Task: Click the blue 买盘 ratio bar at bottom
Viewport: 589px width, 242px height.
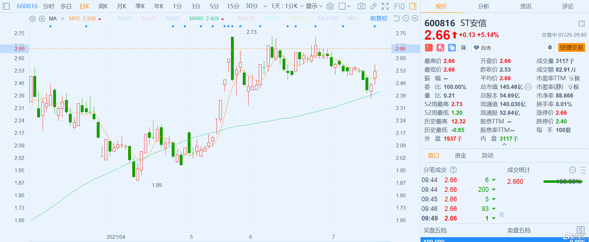Action: pyautogui.click(x=504, y=240)
